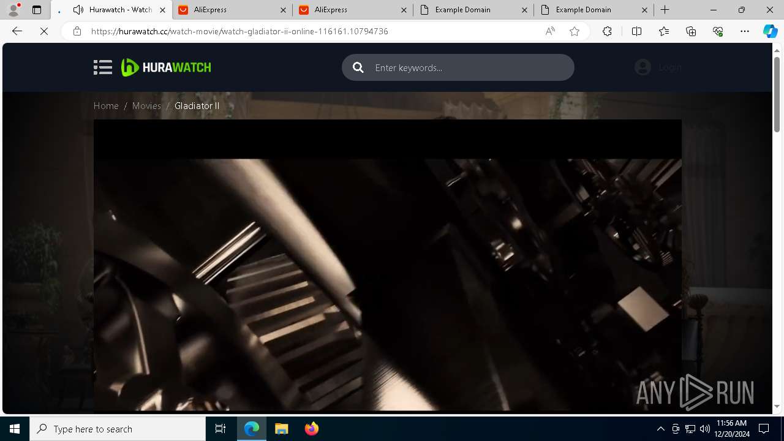Close the second Example Domain tab

click(645, 10)
